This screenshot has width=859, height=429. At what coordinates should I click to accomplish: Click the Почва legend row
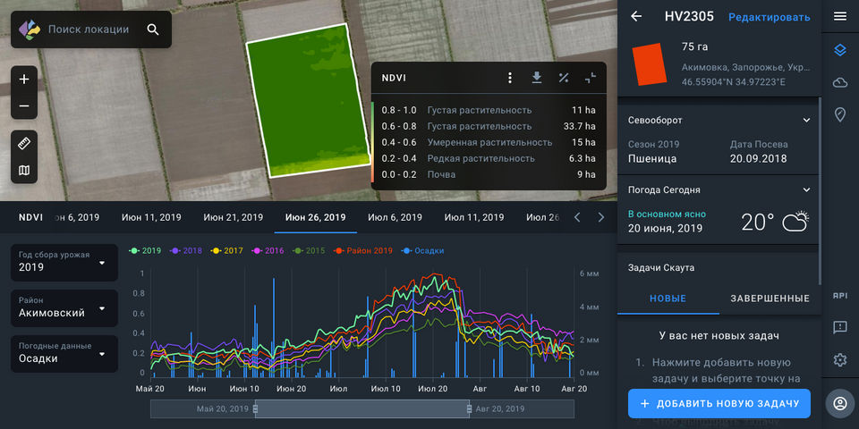pos(489,174)
